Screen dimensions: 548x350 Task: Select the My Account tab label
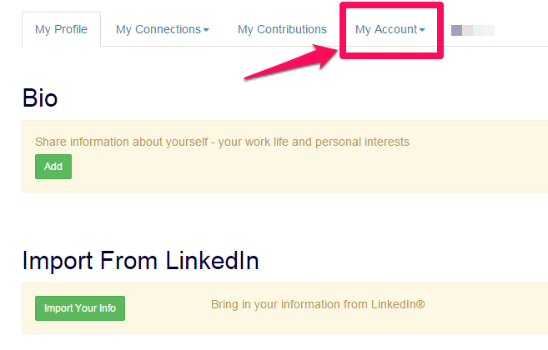click(x=385, y=30)
